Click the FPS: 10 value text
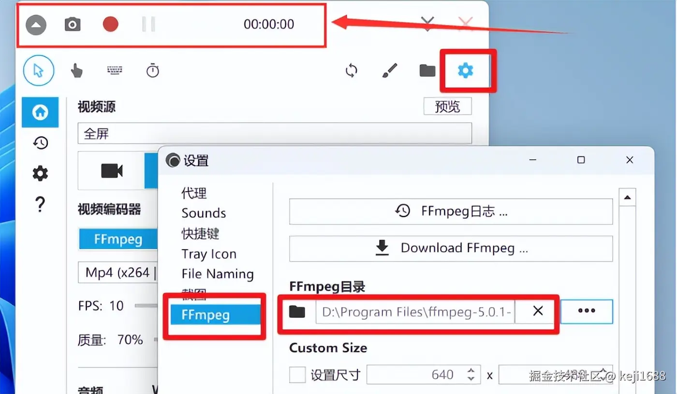 pyautogui.click(x=101, y=306)
